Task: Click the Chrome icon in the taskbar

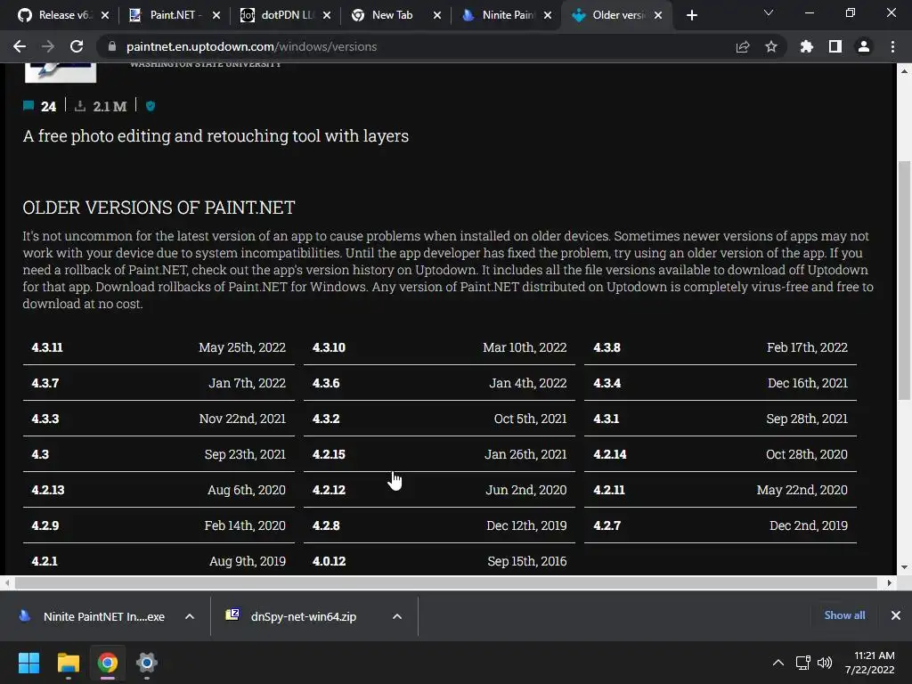Action: click(x=108, y=663)
